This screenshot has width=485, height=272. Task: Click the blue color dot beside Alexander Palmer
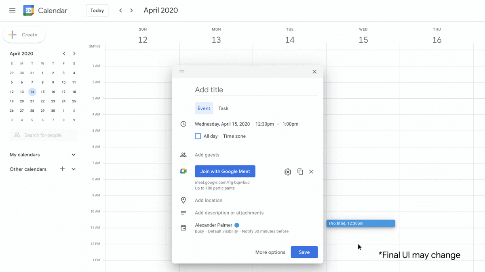[237, 225]
